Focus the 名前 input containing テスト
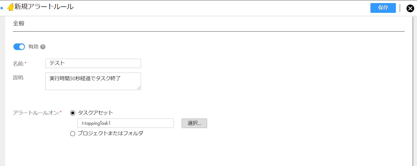This screenshot has height=166, width=417. point(93,63)
